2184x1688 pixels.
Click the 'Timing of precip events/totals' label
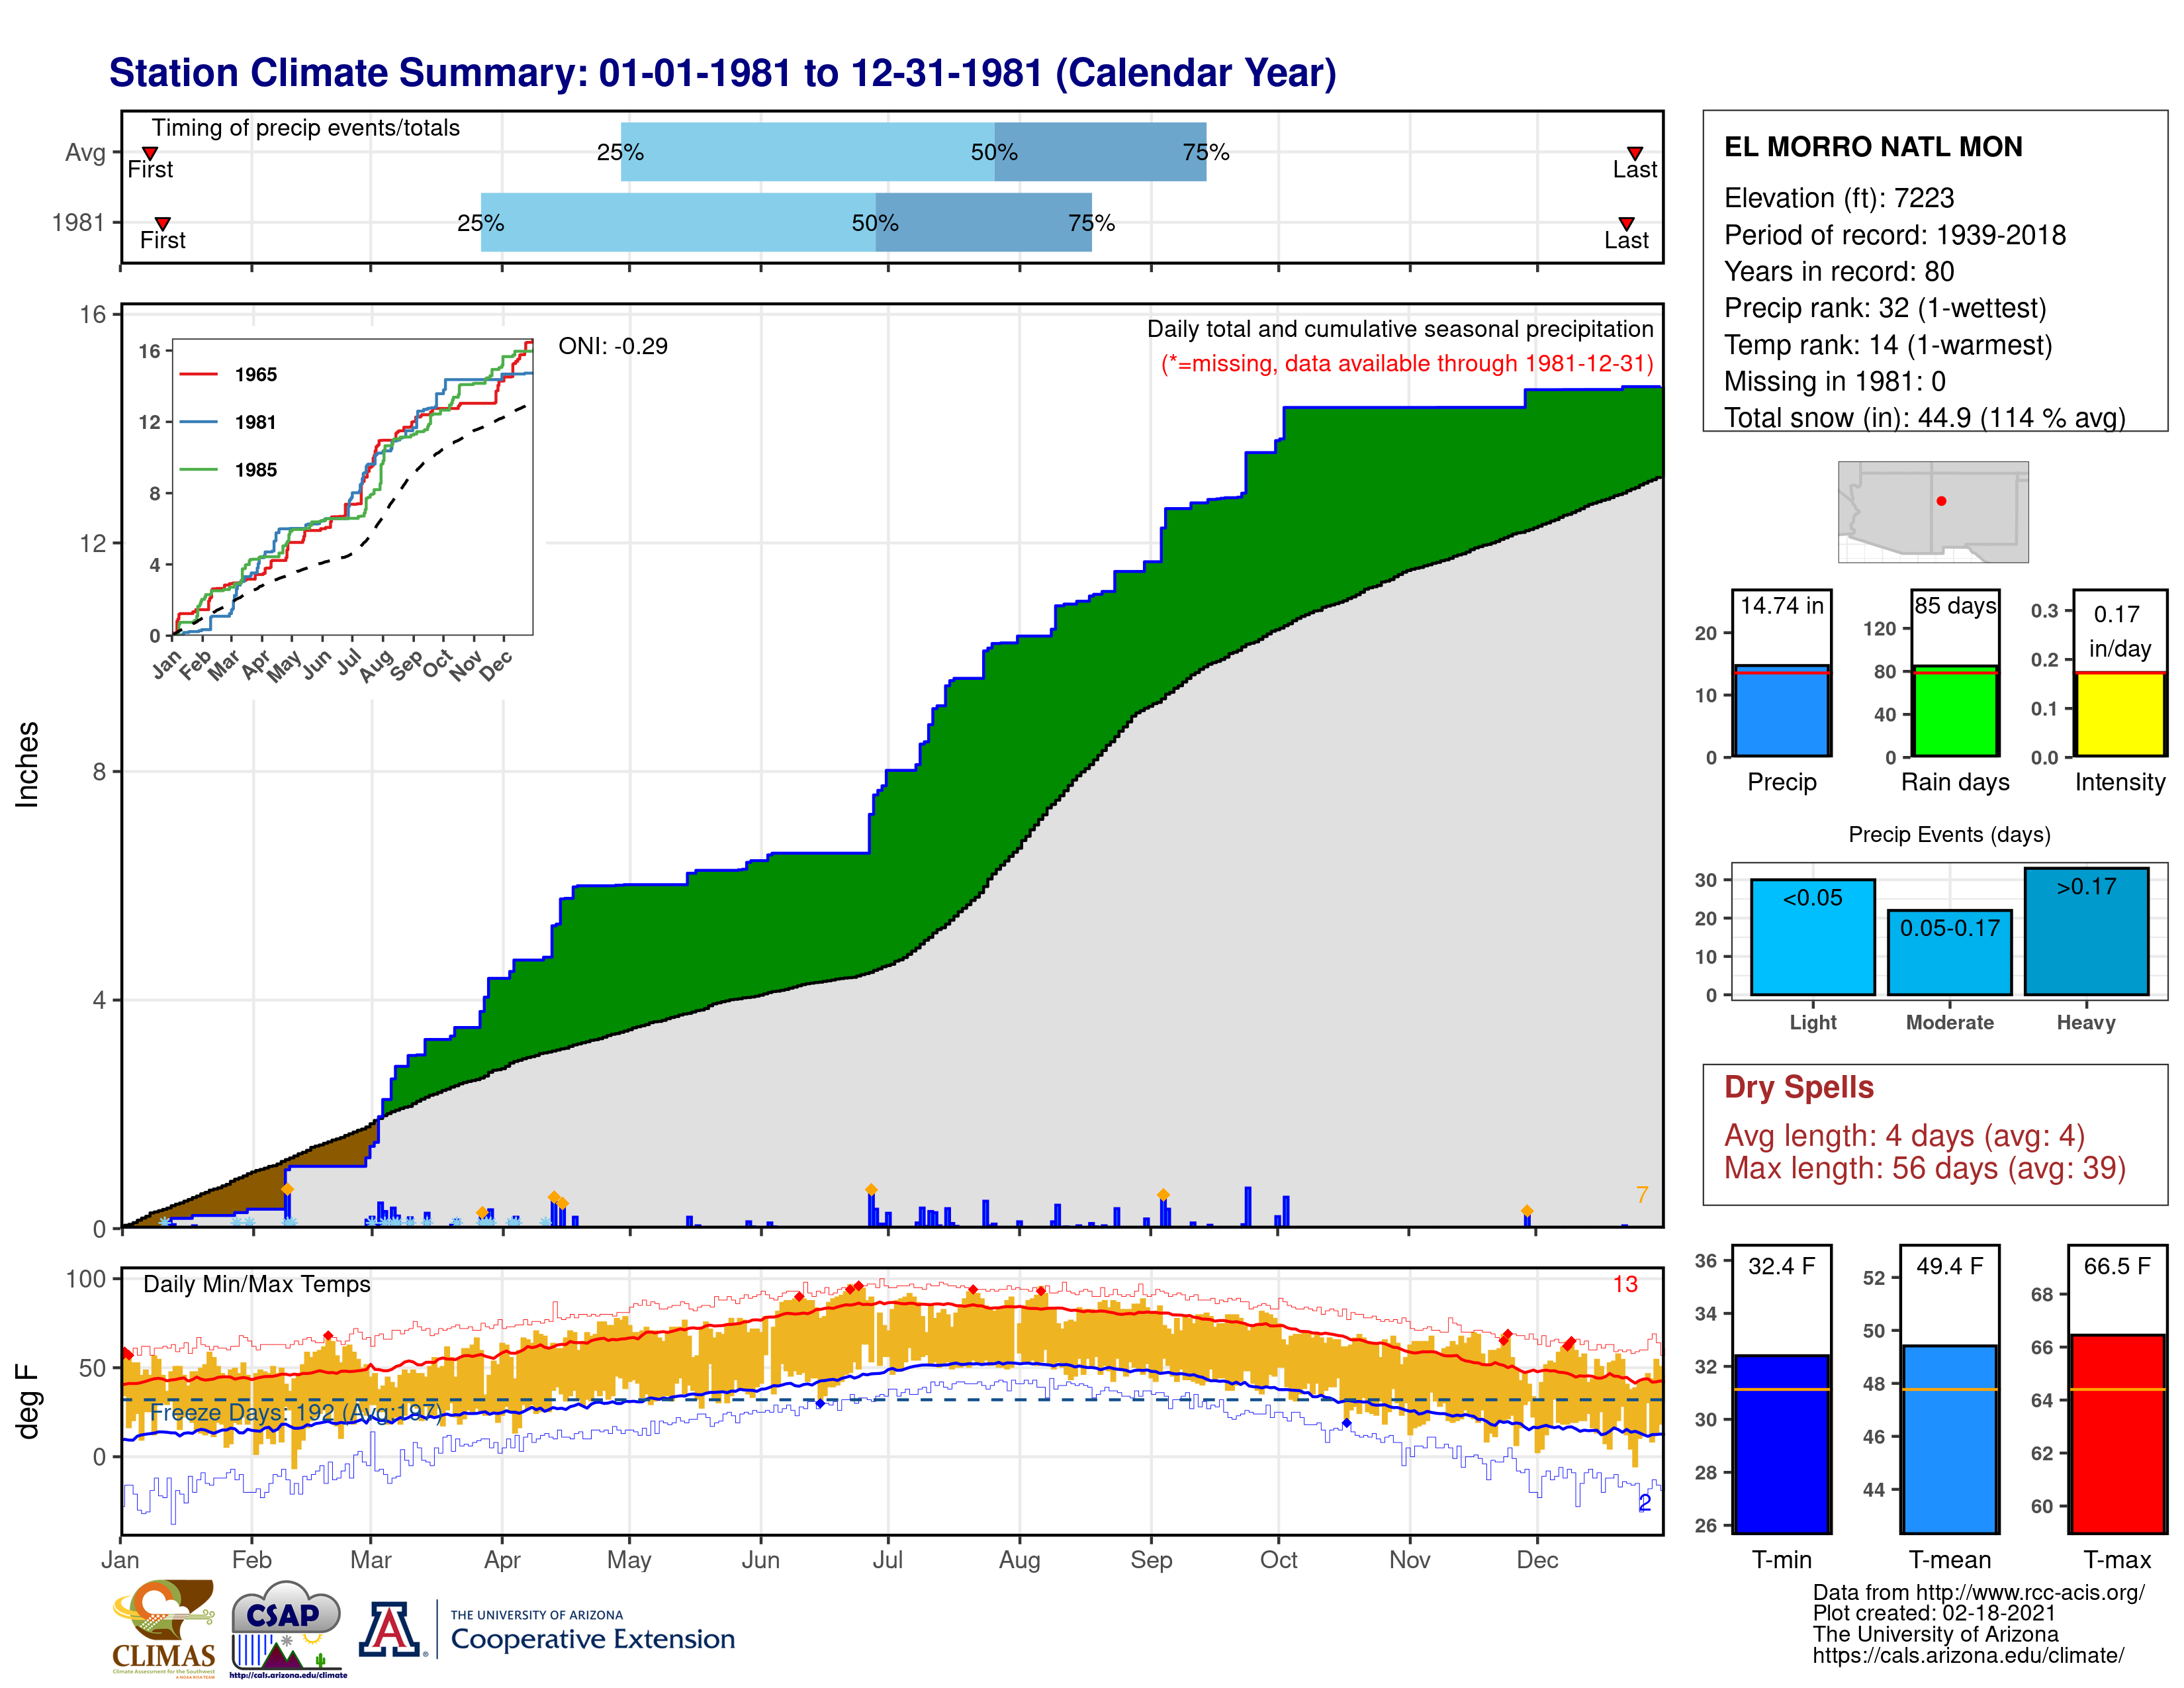point(306,128)
